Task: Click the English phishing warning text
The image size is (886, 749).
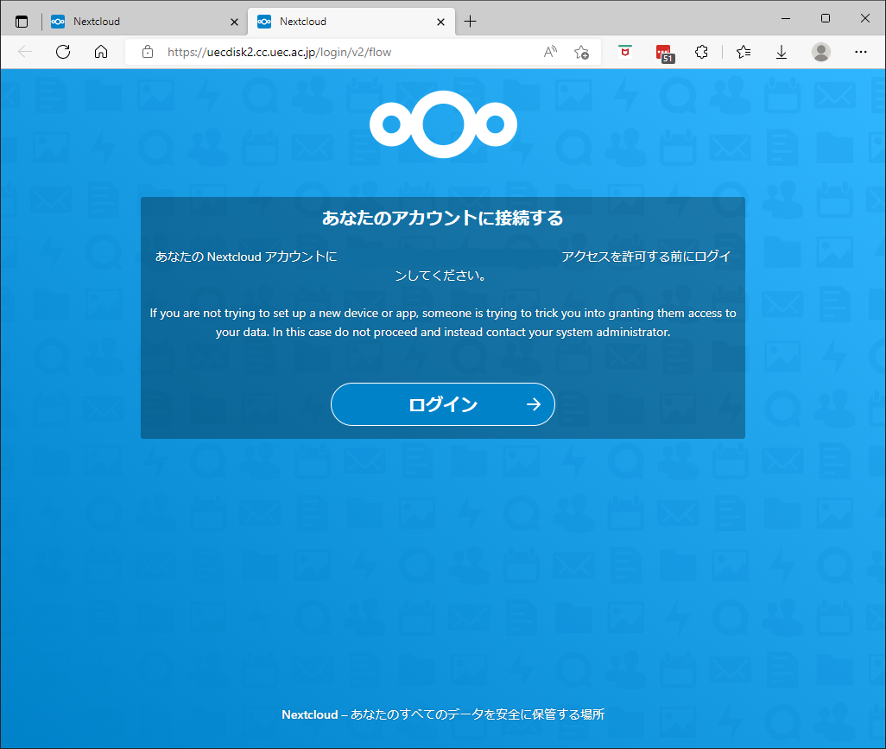Action: tap(442, 322)
